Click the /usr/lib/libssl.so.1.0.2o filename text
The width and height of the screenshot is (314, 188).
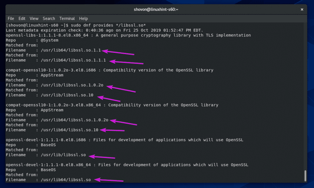pos(72,85)
